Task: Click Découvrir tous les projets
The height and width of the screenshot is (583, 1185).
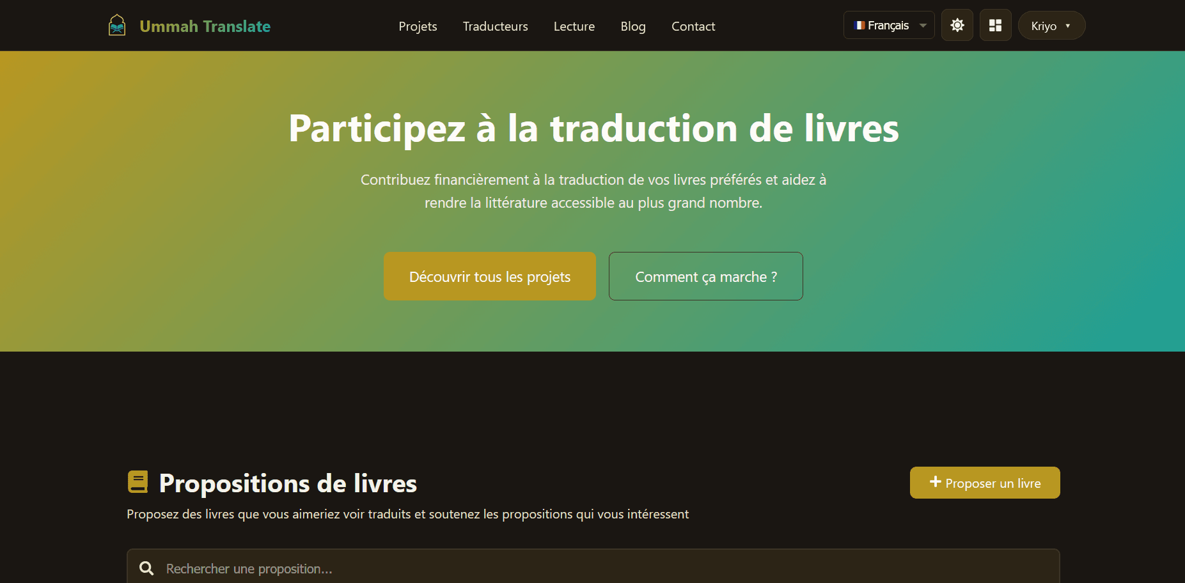Action: (489, 276)
